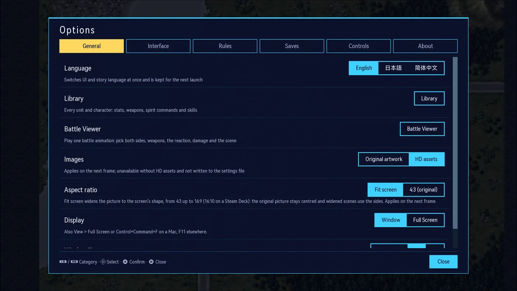Set Display mode to Full Screen
This screenshot has width=517, height=291.
tap(425, 220)
